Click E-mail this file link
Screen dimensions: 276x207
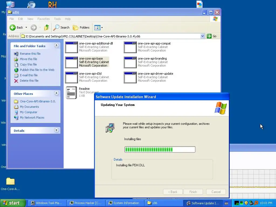click(x=29, y=75)
